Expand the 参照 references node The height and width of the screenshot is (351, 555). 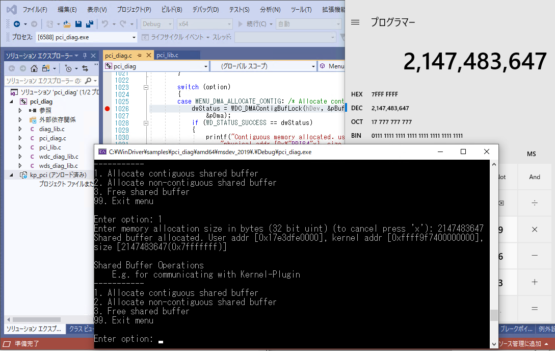click(x=20, y=111)
